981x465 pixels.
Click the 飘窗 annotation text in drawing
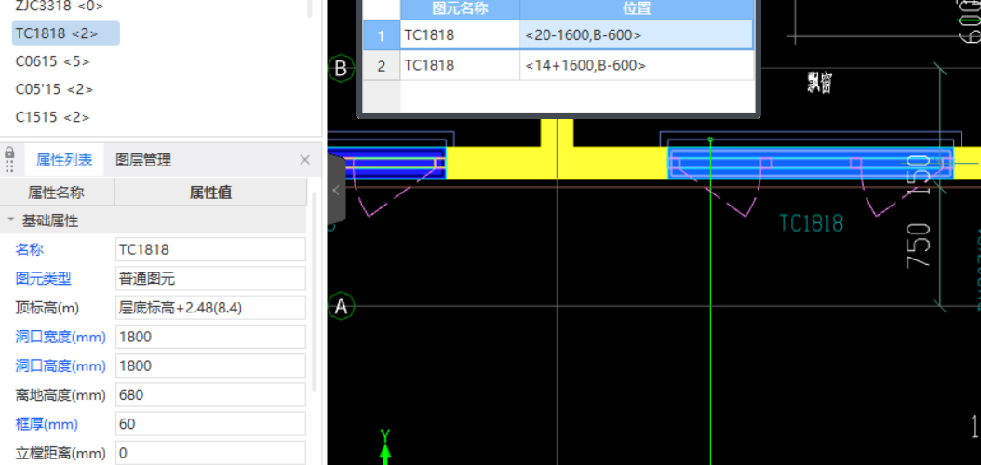819,82
